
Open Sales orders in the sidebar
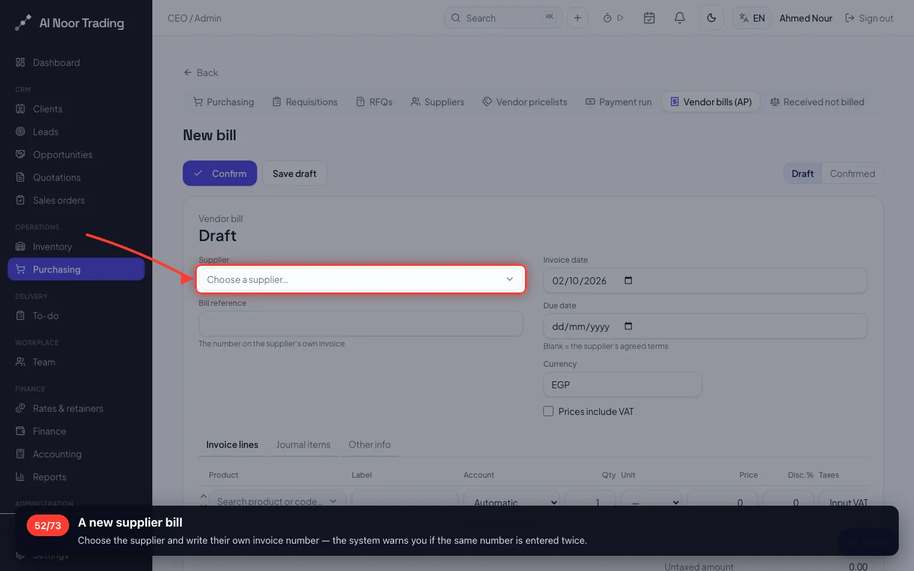point(76,200)
